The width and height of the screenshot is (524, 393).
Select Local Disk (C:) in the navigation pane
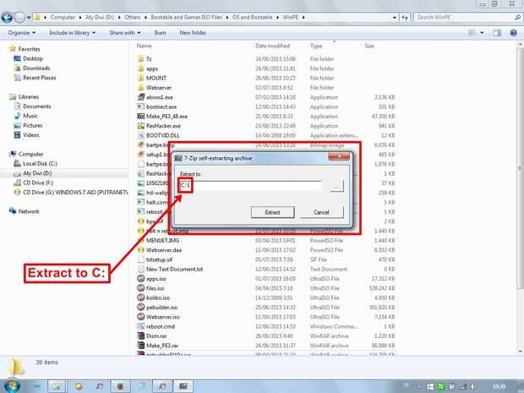tap(40, 164)
